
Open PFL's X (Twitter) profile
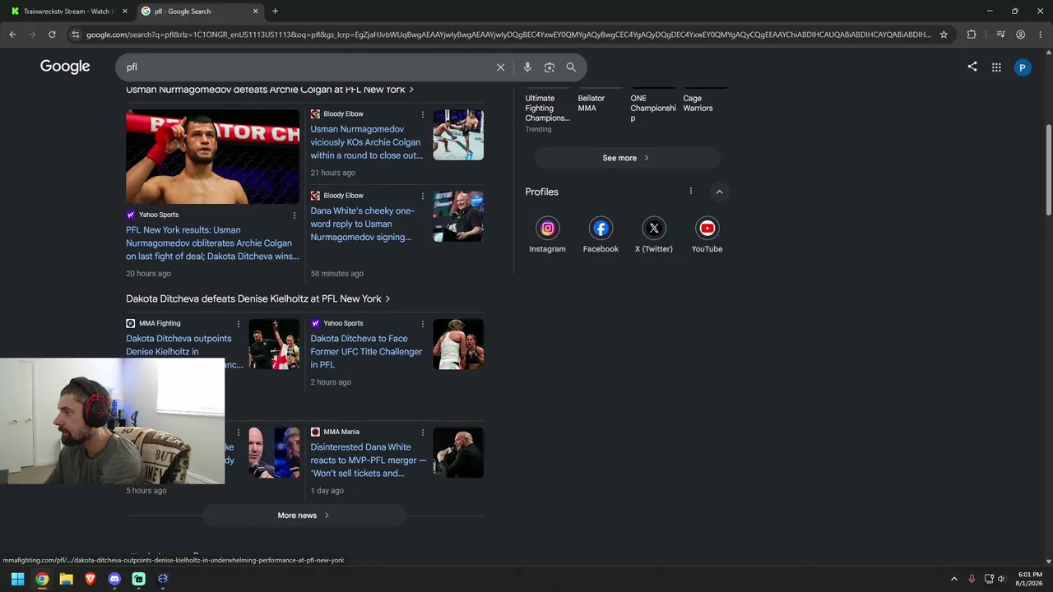(654, 235)
